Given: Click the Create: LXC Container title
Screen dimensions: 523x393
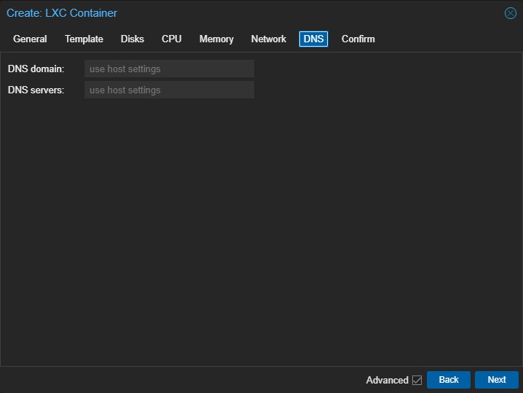Looking at the screenshot, I should point(62,13).
